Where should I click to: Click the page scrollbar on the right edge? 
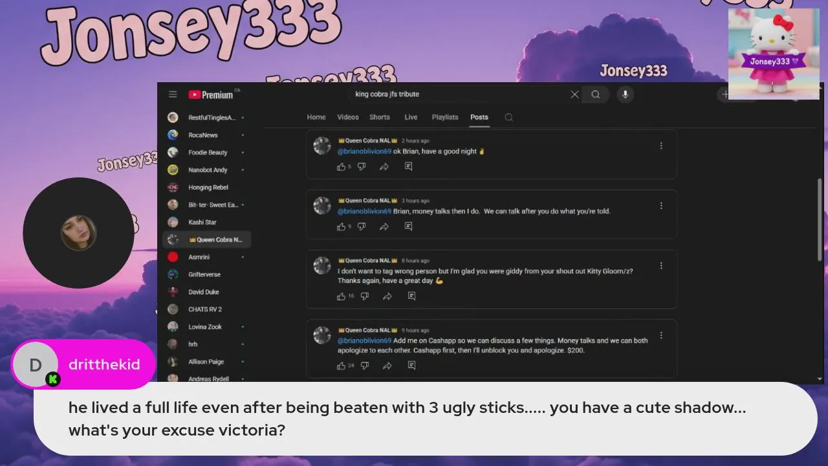point(820,220)
